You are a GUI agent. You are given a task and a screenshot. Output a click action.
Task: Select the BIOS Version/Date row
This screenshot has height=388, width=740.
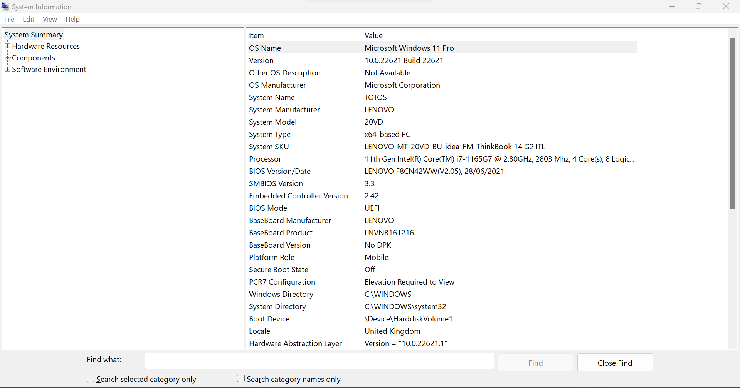[x=442, y=171]
